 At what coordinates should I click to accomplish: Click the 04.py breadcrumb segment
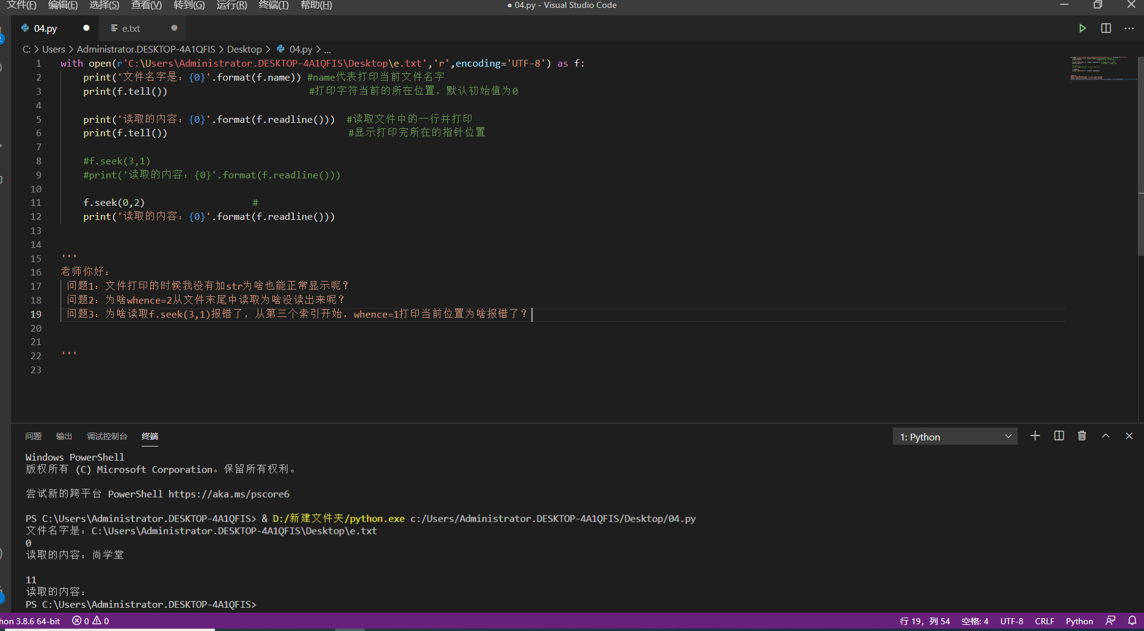point(301,49)
